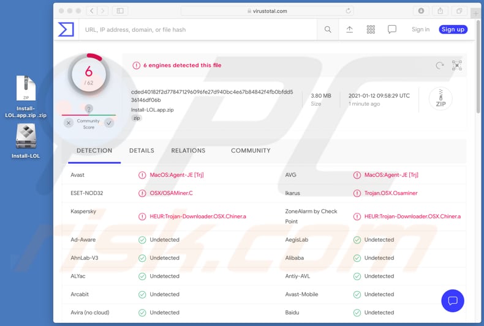Image resolution: width=484 pixels, height=326 pixels.
Task: Go back in Safari
Action: [x=92, y=11]
